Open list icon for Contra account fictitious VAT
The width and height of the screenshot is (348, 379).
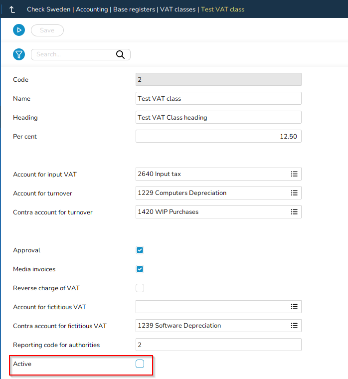[x=294, y=326]
